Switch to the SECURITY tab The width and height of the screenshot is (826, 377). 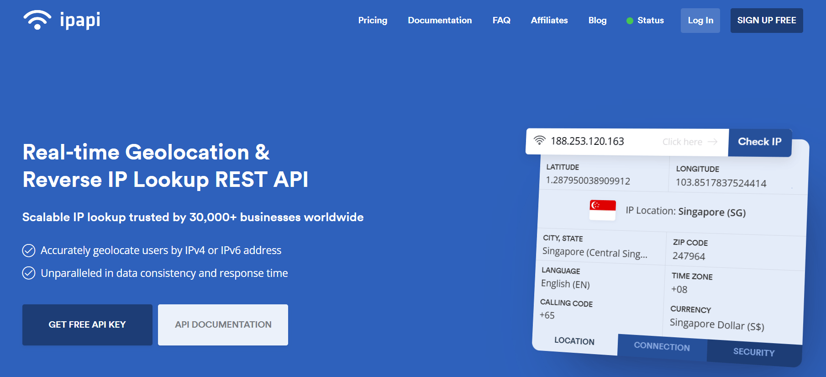[753, 352]
